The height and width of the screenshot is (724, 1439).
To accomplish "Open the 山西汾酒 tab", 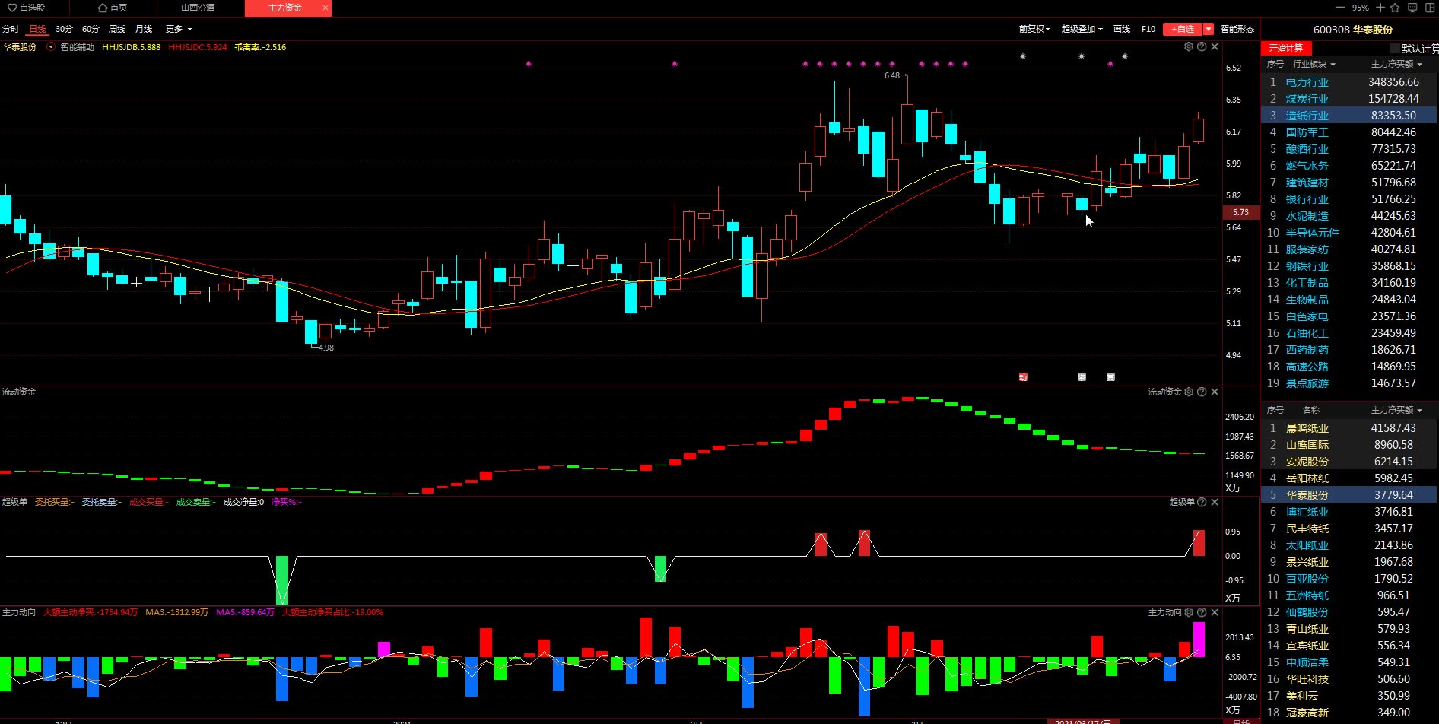I will 198,8.
